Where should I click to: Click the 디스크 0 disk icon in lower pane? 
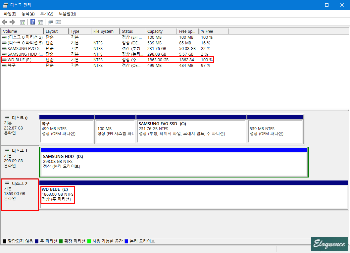click(7, 118)
